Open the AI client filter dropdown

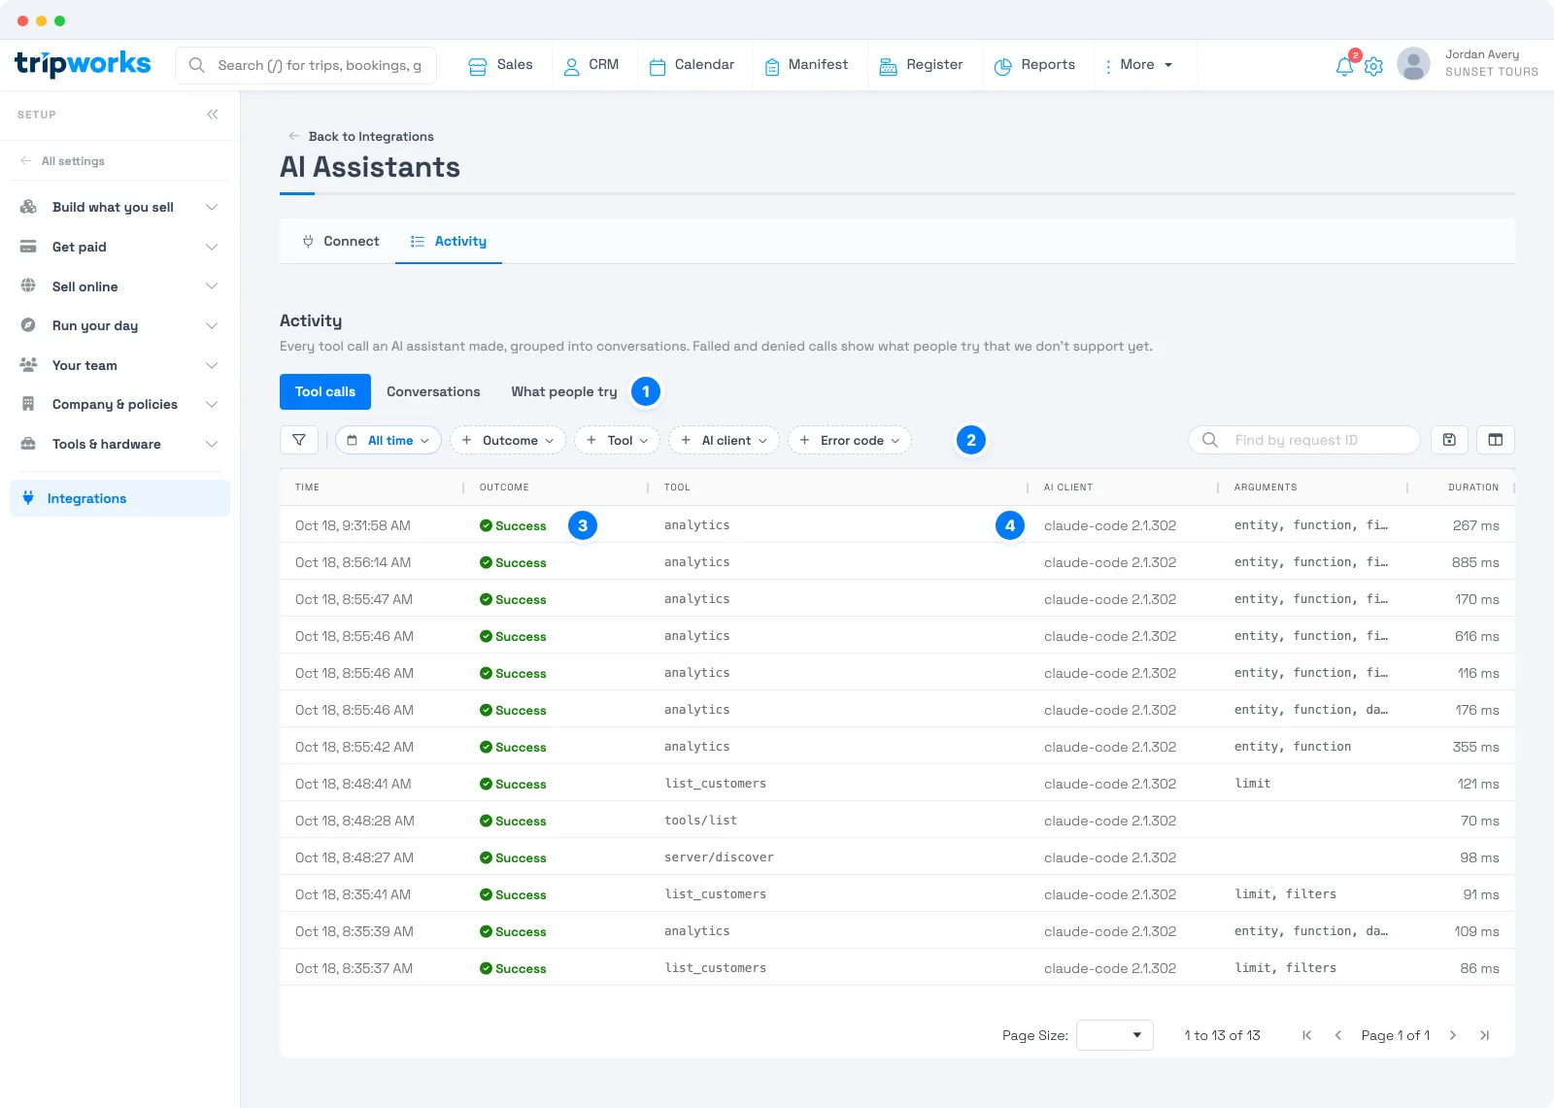coord(725,440)
